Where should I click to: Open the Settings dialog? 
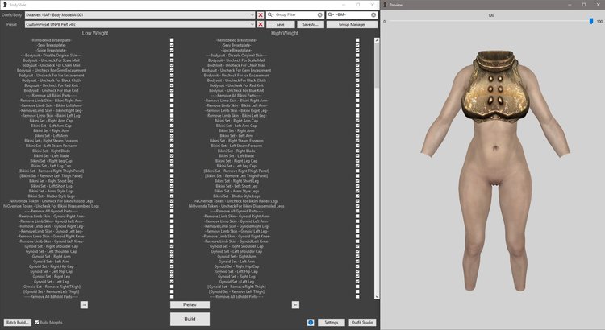(331, 322)
